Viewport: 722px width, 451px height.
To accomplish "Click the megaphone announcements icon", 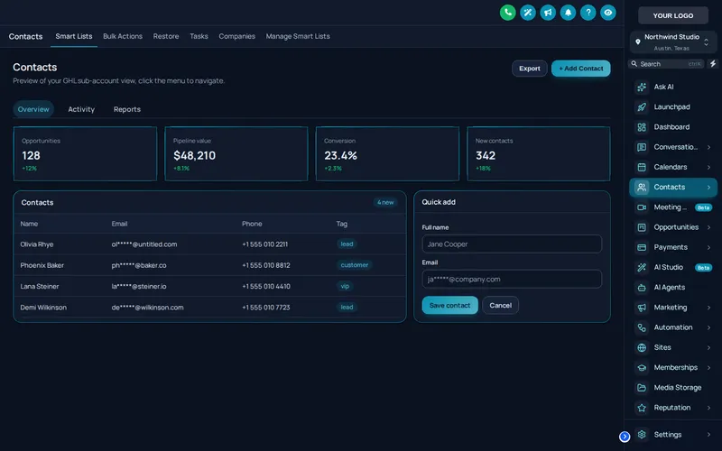I will point(548,13).
